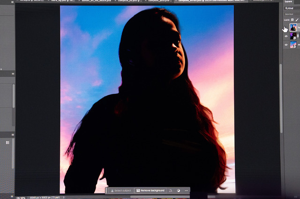
Task: Click the horizontal scrollbar below the canvas
Action: (x=172, y=197)
